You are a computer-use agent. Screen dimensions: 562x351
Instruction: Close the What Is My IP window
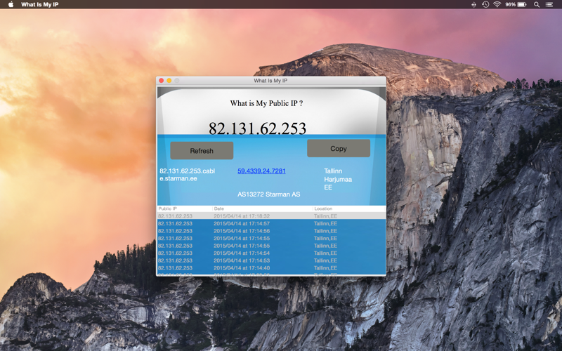pos(162,81)
